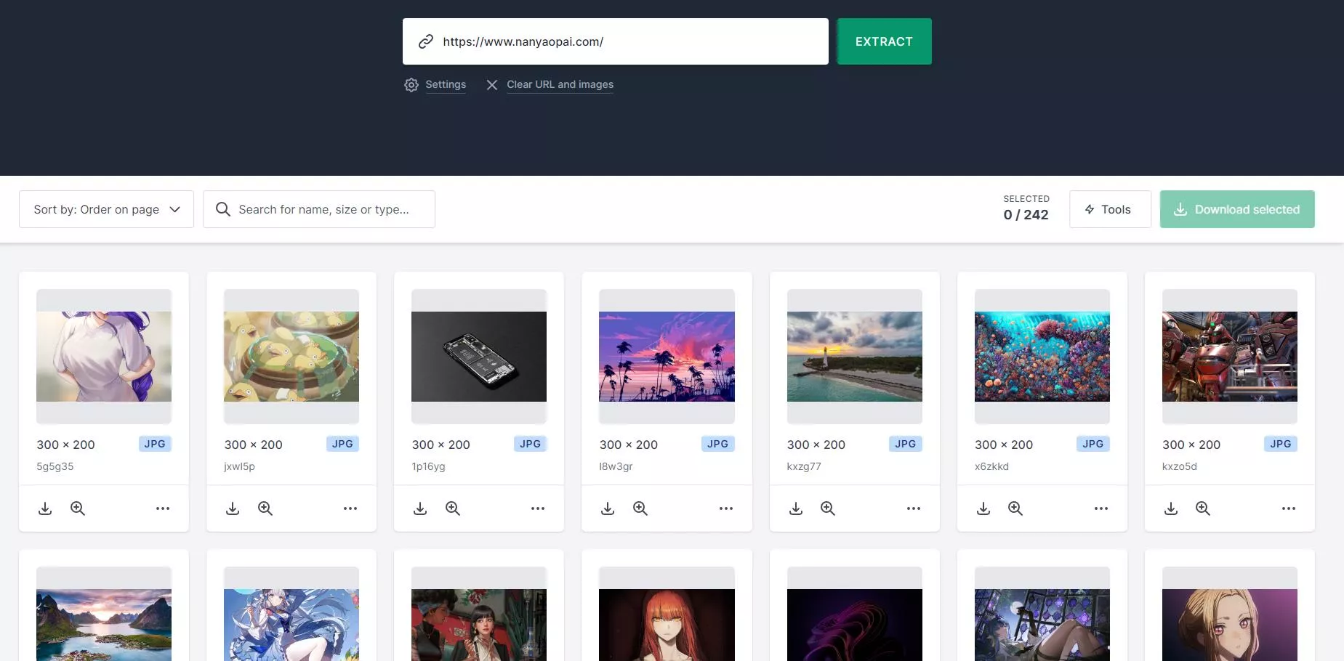Image resolution: width=1344 pixels, height=661 pixels.
Task: Select the 1p16yg phone thumbnail
Action: [479, 357]
